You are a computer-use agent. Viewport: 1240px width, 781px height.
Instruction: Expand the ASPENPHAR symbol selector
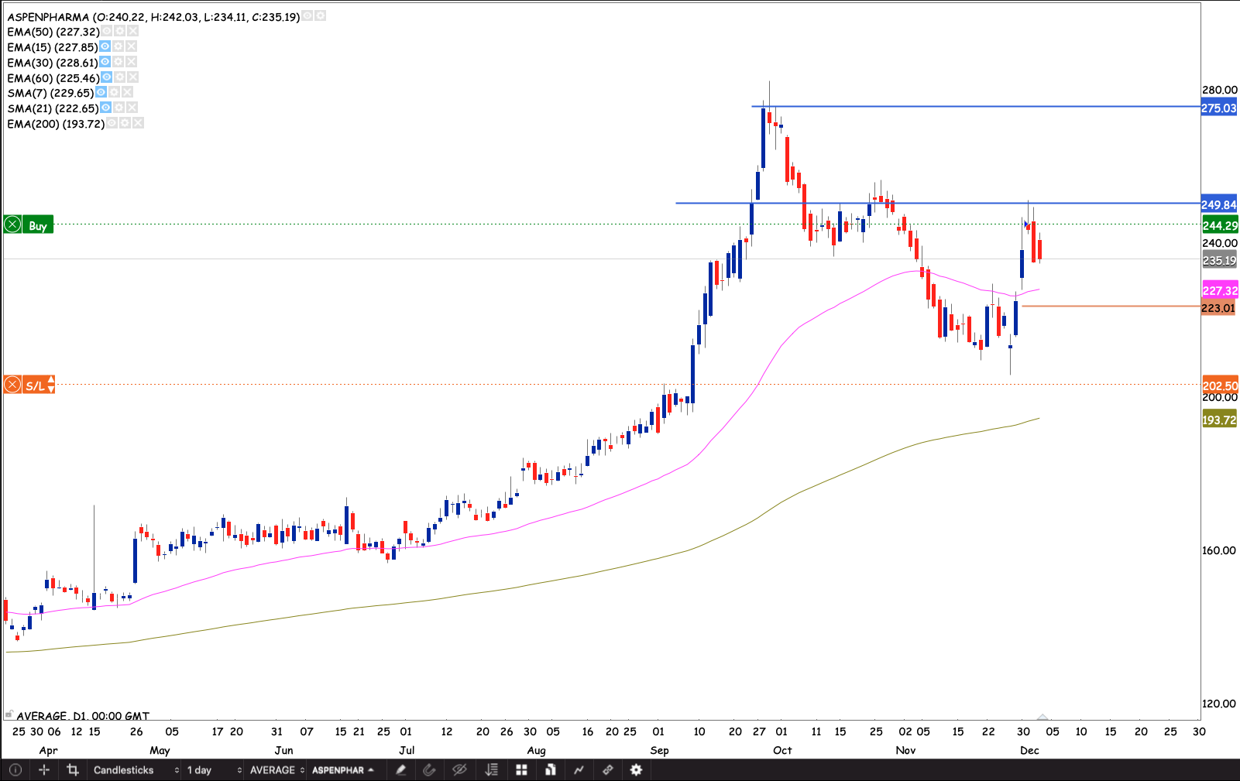tap(342, 770)
